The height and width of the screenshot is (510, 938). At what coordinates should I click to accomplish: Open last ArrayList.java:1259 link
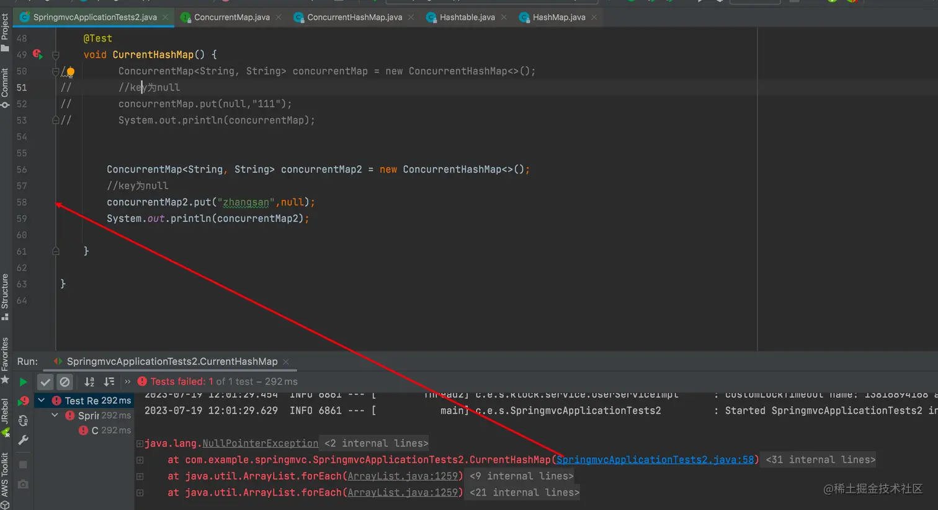point(403,493)
